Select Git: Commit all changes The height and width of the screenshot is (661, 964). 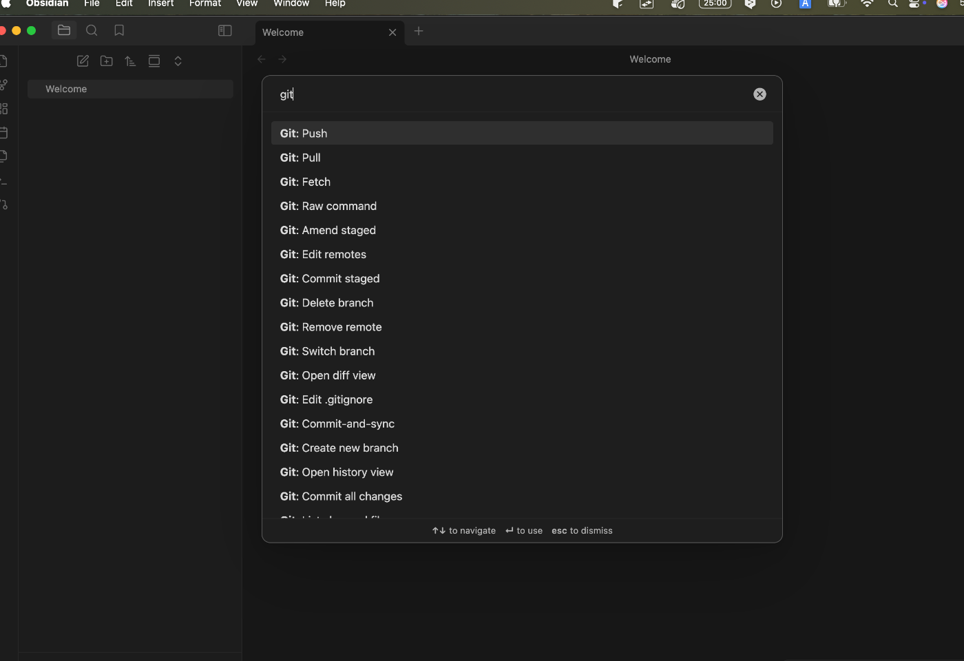522,496
